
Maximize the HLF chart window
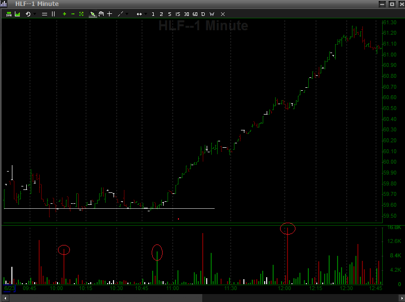click(392, 4)
